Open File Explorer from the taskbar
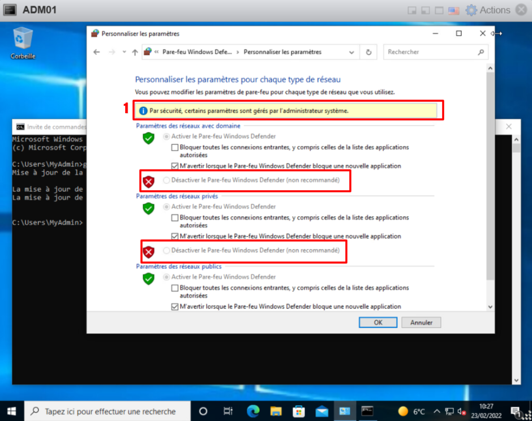 point(276,411)
